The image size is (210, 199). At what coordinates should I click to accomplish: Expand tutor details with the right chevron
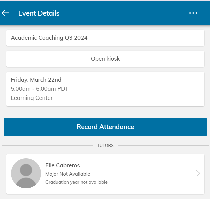(198, 173)
